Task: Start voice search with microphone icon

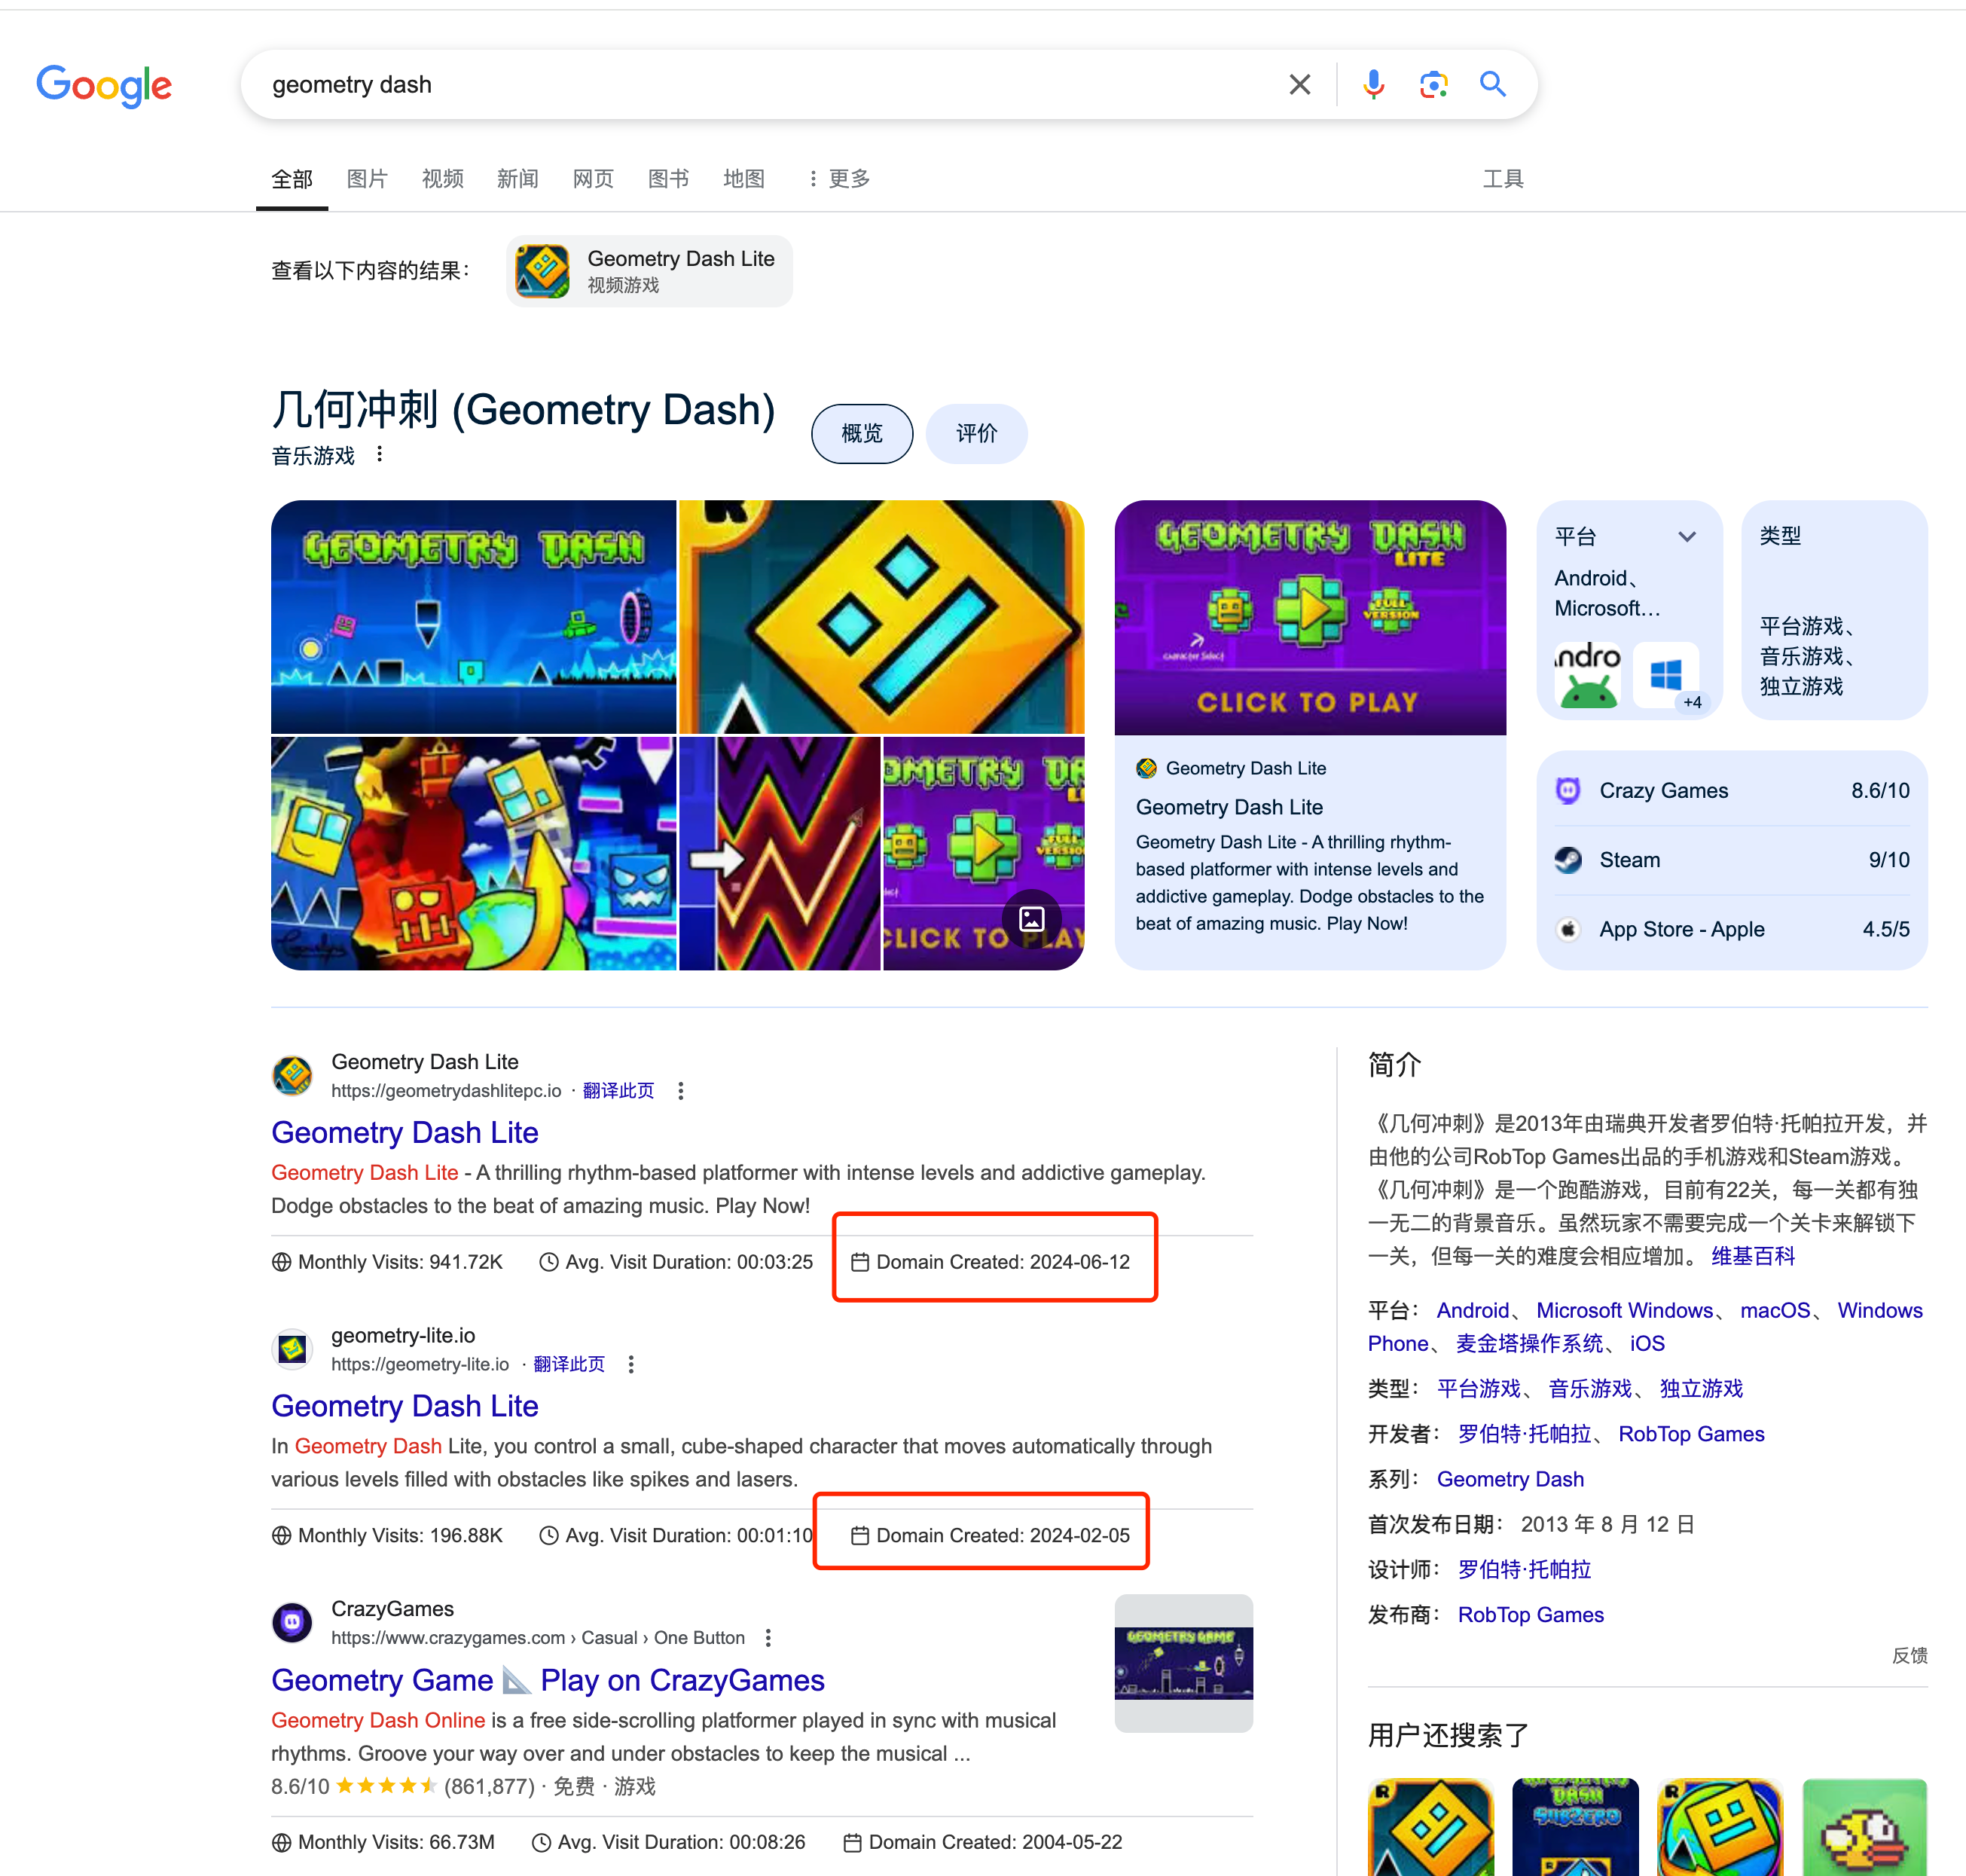Action: pyautogui.click(x=1373, y=85)
